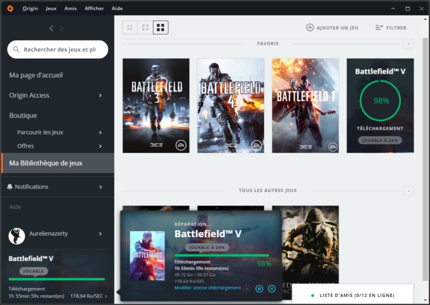Image resolution: width=430 pixels, height=305 pixels.
Task: Click Battlefield V cover art in download popup
Action: click(147, 255)
